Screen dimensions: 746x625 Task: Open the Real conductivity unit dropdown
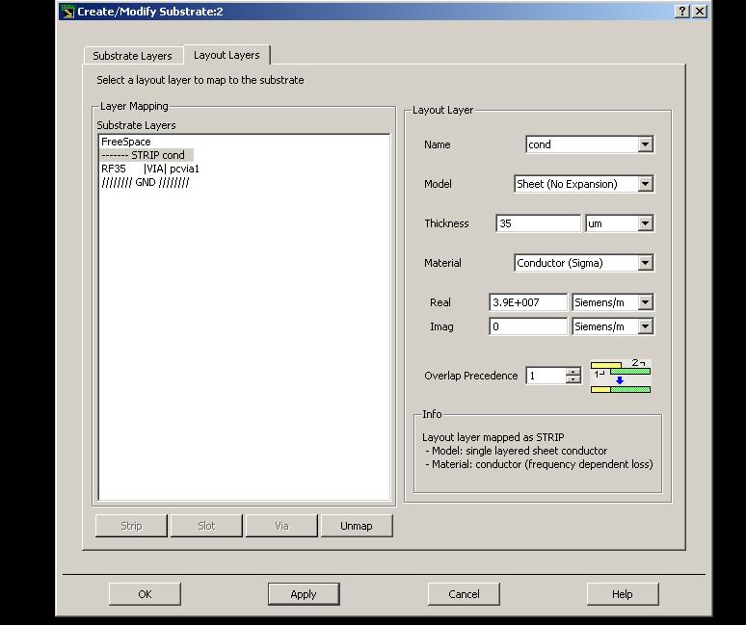(x=645, y=302)
